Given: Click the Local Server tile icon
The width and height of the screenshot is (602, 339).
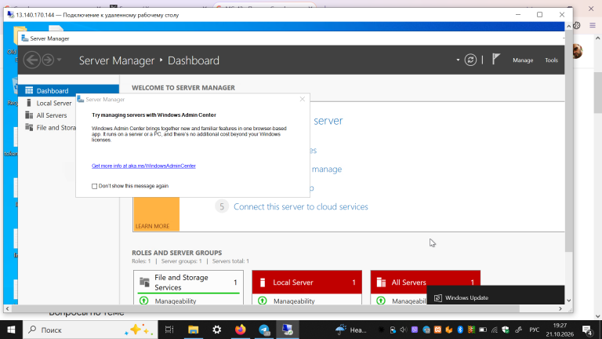Looking at the screenshot, I should (x=263, y=282).
